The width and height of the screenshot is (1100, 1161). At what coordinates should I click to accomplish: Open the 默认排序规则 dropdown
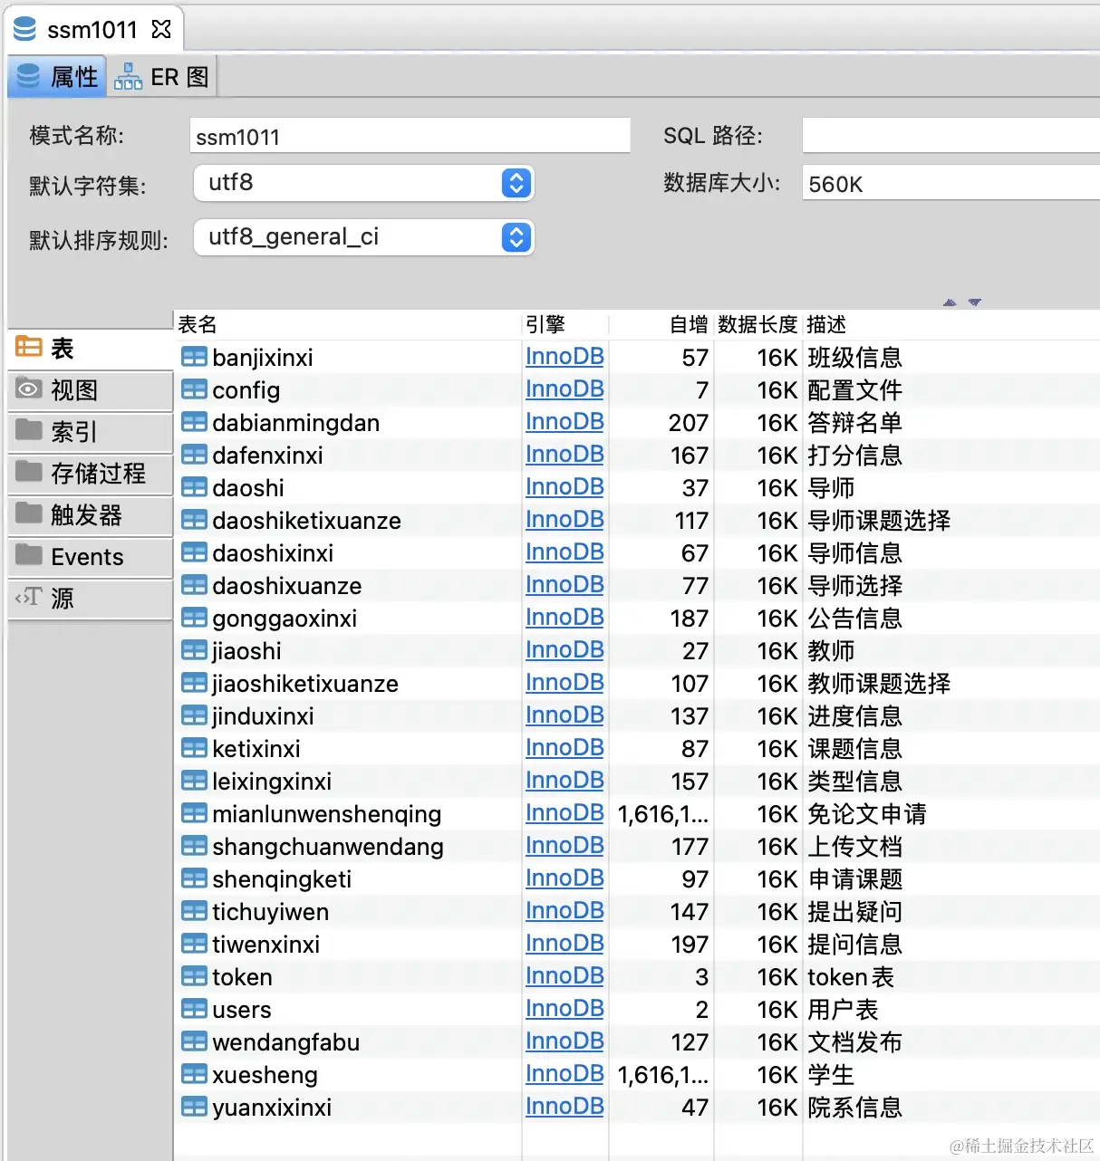click(x=516, y=237)
